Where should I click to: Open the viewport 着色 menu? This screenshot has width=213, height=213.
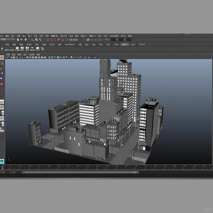(x=14, y=55)
